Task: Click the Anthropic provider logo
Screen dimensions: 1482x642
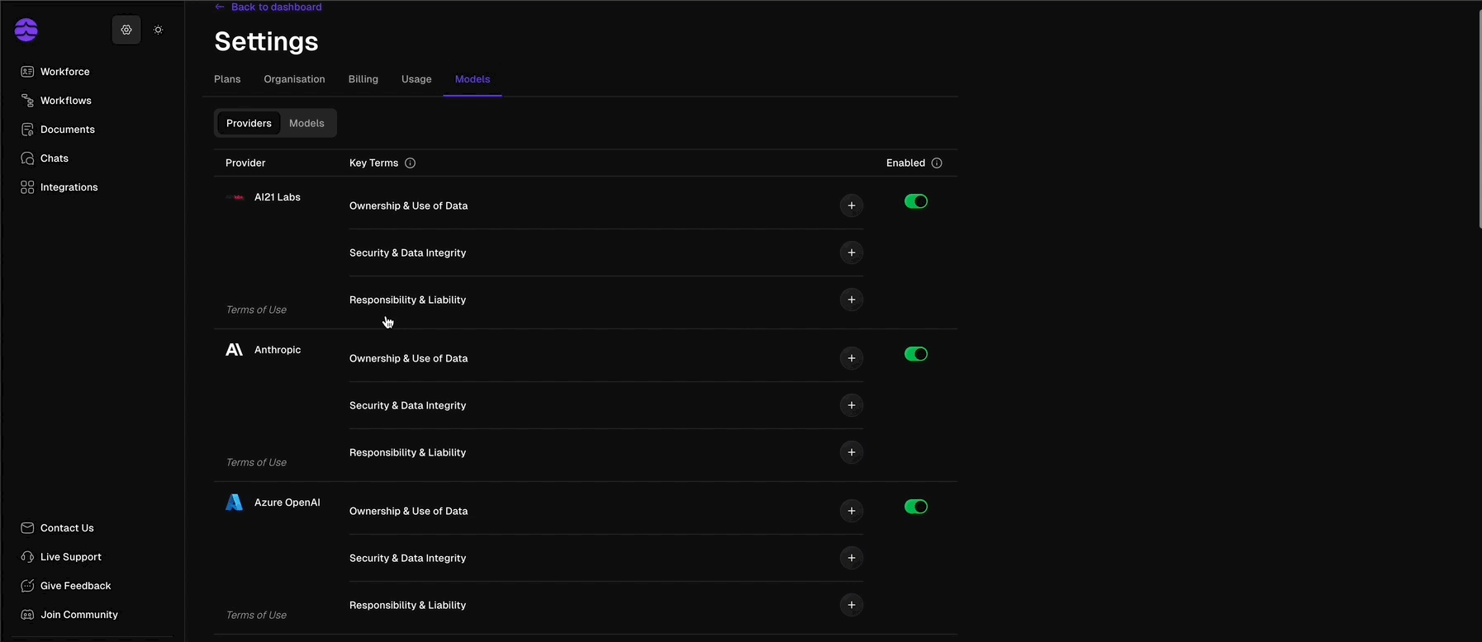Action: click(x=235, y=350)
